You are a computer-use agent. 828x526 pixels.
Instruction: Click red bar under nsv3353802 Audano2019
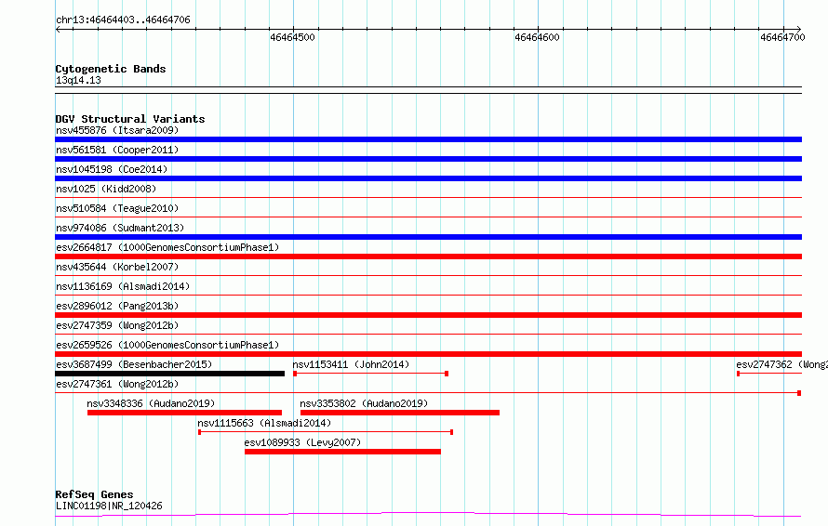[400, 413]
